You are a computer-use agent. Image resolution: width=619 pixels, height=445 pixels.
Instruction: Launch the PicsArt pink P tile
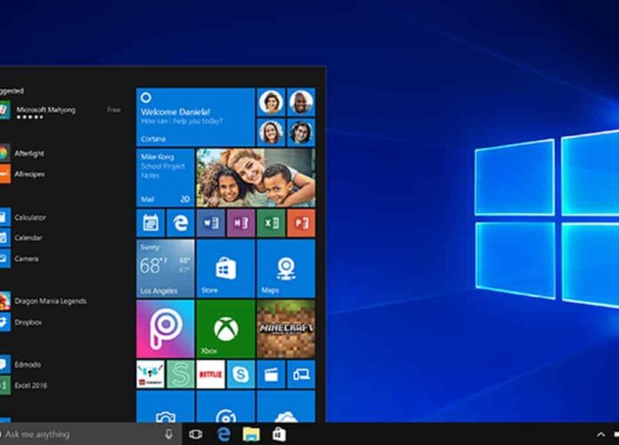165,328
